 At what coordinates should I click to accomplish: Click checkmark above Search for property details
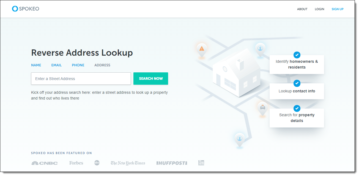[297, 108]
